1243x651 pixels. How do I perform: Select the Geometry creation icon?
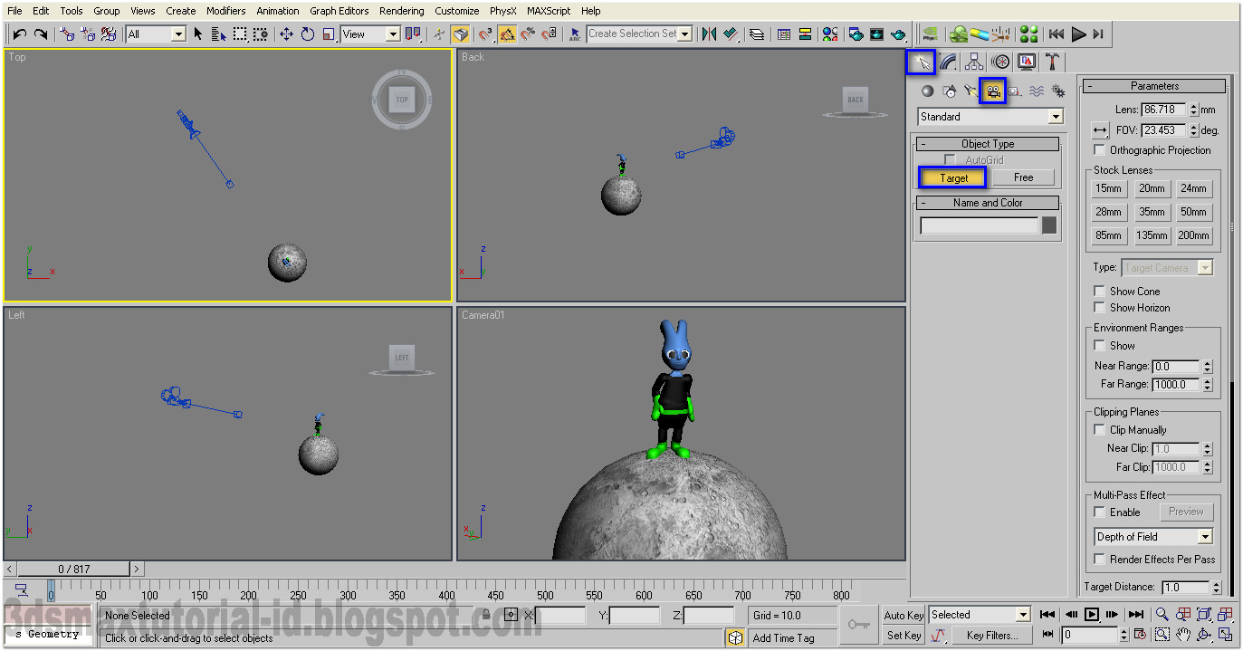[927, 91]
